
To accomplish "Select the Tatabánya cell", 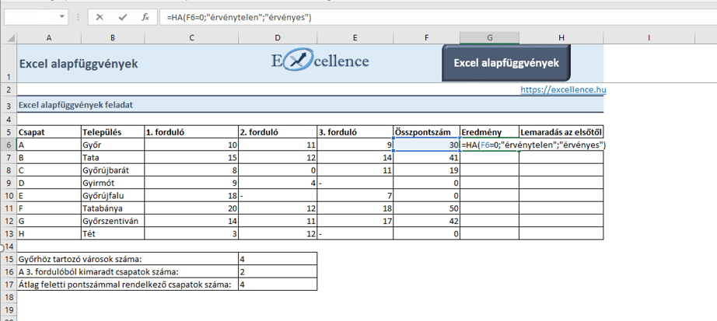I will click(x=113, y=208).
